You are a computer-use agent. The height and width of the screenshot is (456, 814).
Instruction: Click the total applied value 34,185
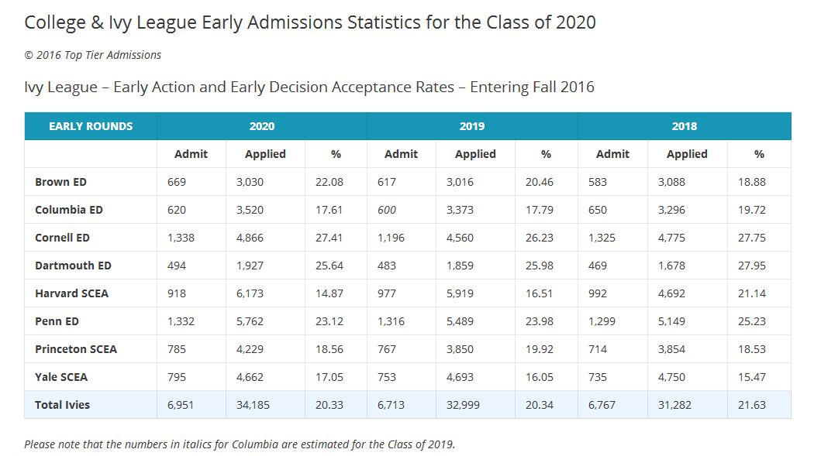coord(254,405)
